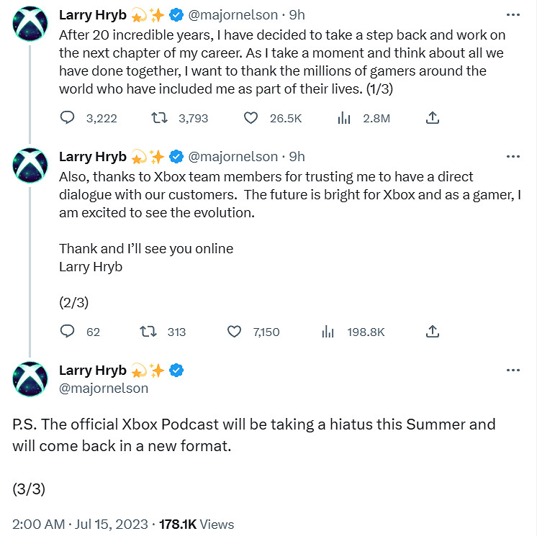Open more options for the second tweet
537x536 pixels.
tap(513, 156)
